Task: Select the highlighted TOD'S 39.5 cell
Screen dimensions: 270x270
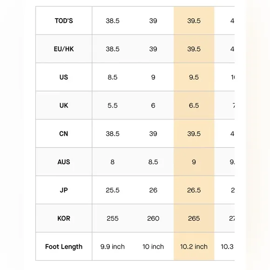Action: click(x=194, y=20)
